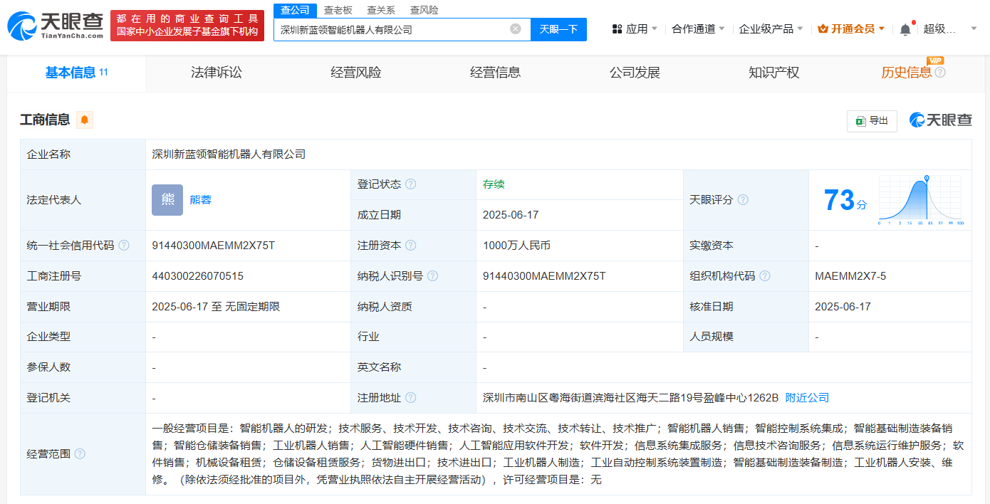Open the notification bell icon
The width and height of the screenshot is (990, 504).
(x=905, y=29)
